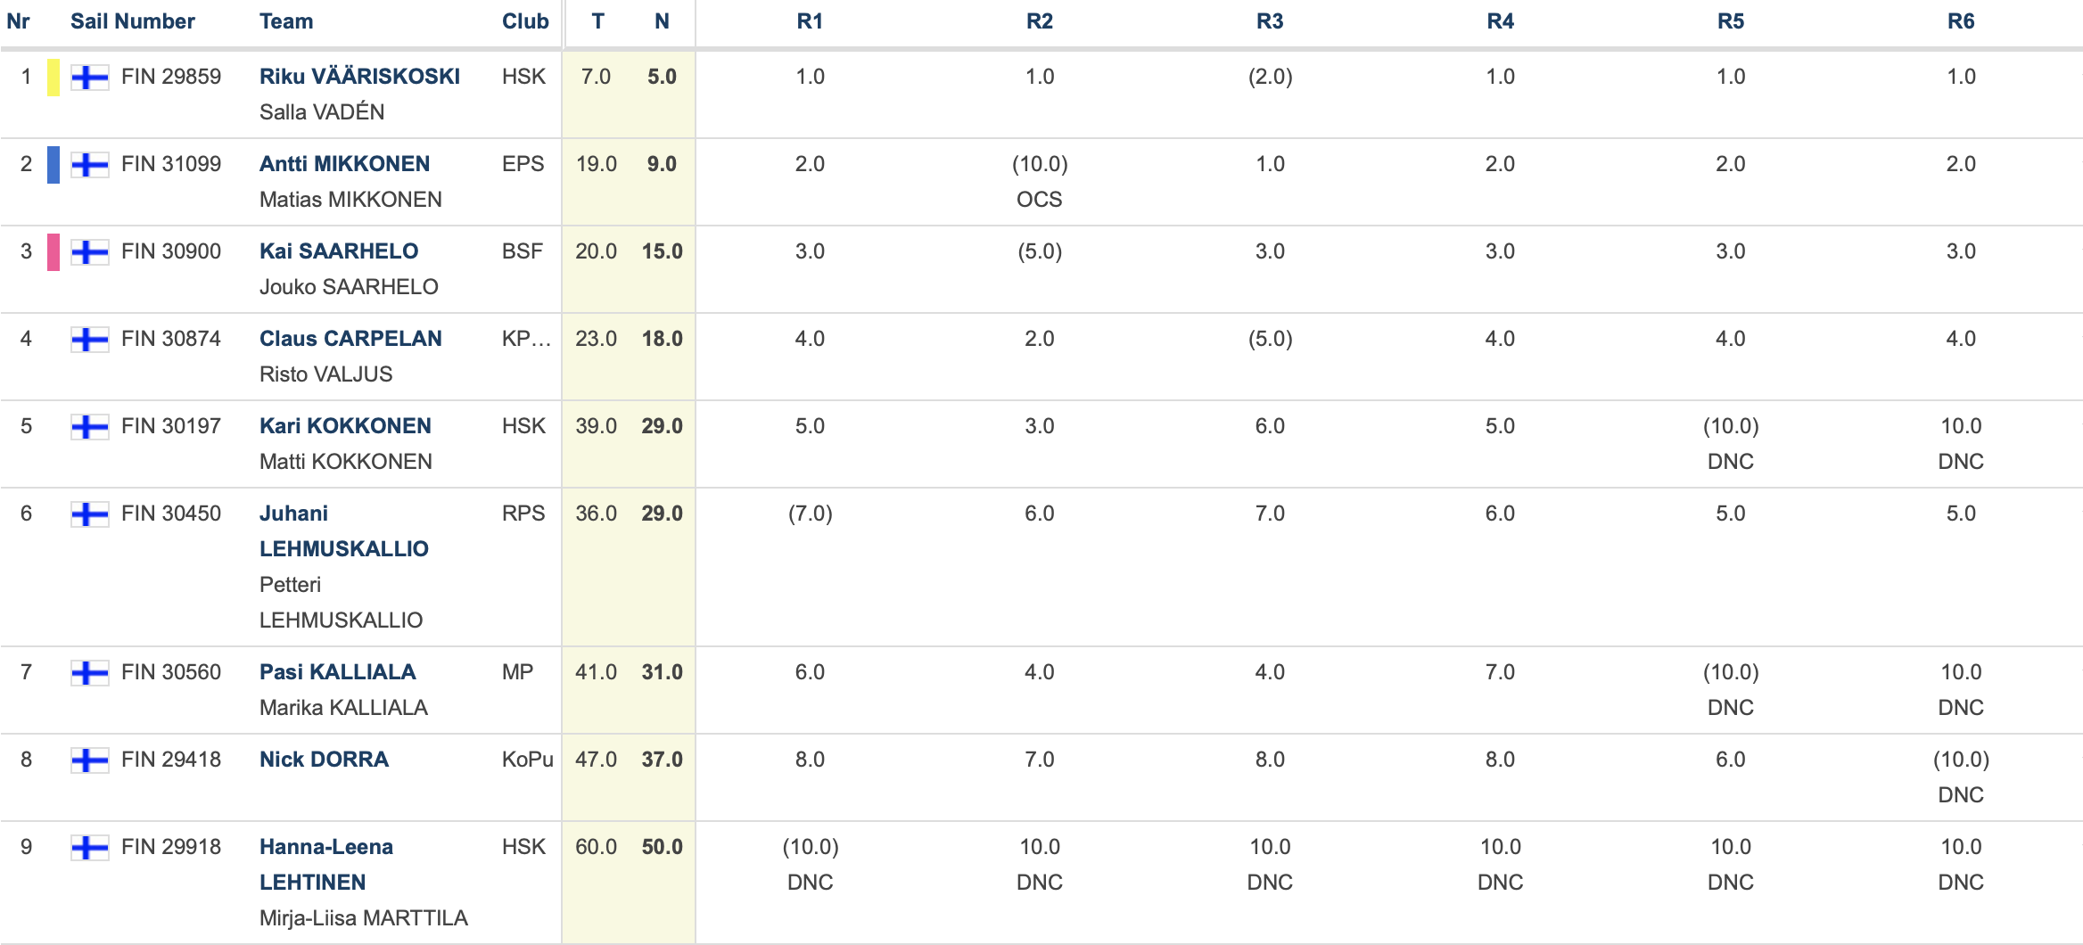Open Hanna-Leena LEHTINEN team link

point(326,865)
